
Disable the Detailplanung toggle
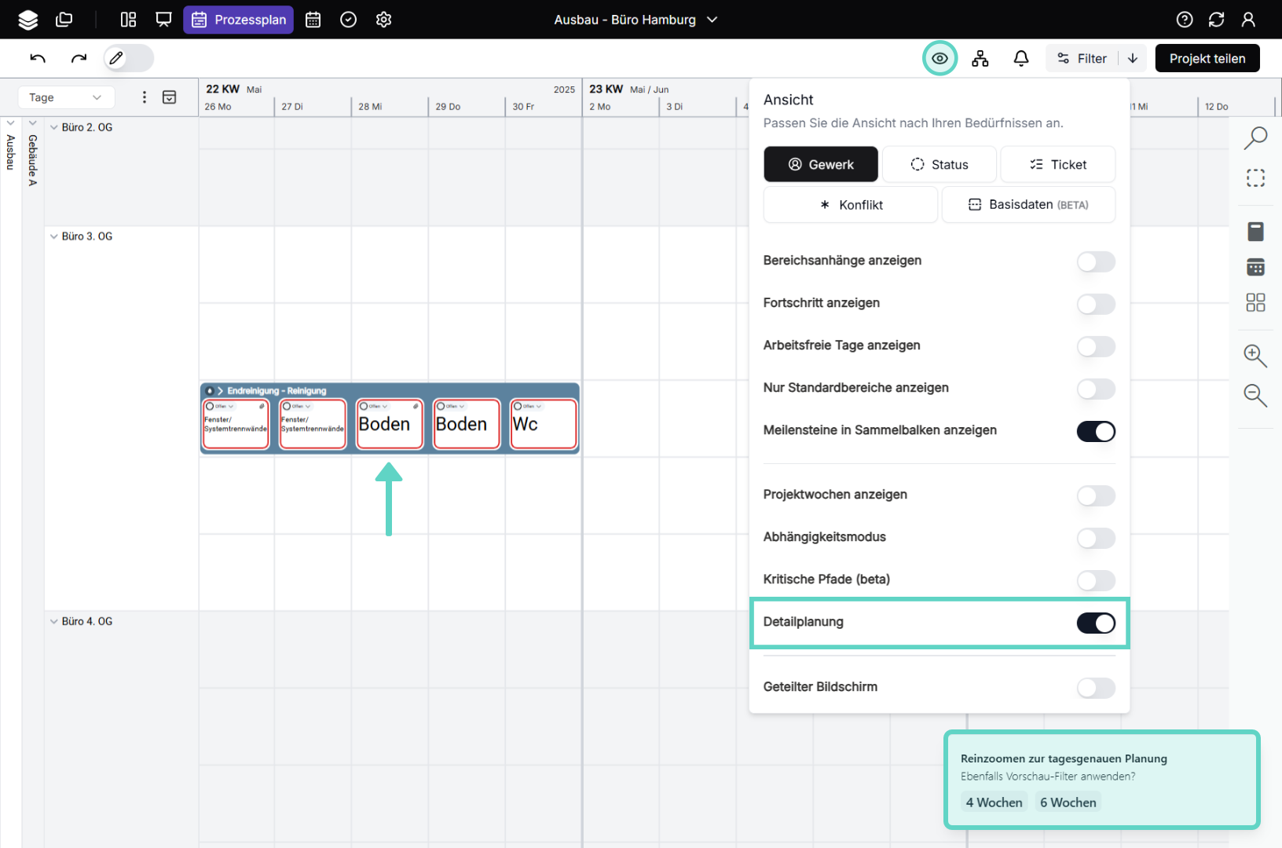(1096, 623)
